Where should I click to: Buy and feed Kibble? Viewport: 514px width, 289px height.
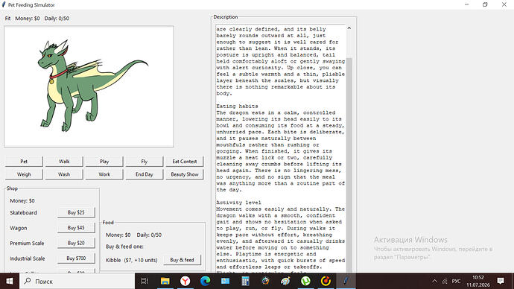coord(182,260)
